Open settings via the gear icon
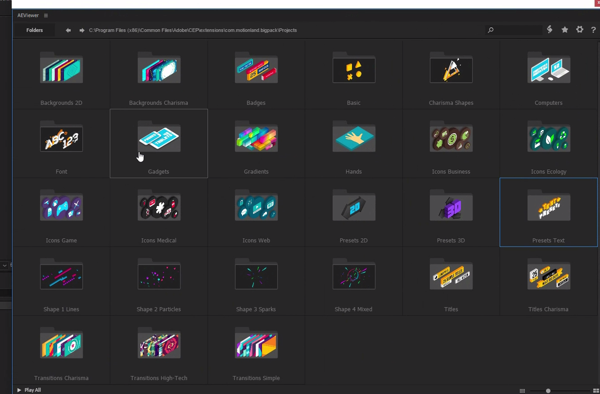Viewport: 600px width, 394px height. tap(580, 30)
